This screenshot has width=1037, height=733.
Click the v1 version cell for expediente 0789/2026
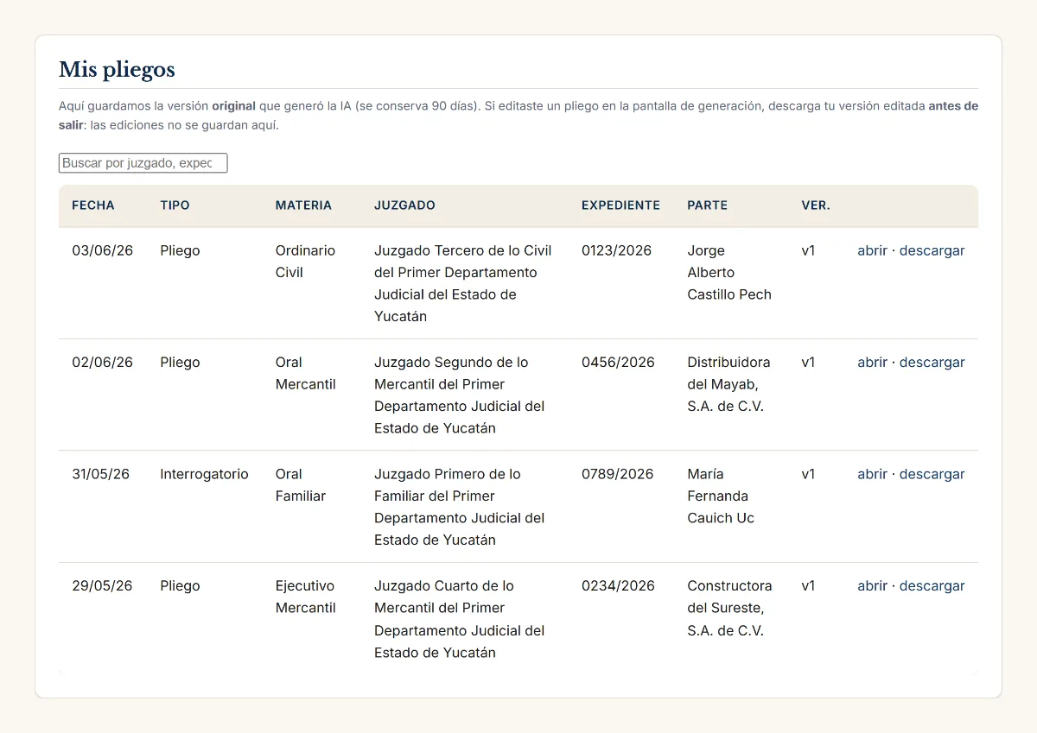pos(809,474)
